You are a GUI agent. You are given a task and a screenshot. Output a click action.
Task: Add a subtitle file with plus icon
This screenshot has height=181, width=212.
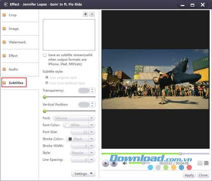point(86,14)
